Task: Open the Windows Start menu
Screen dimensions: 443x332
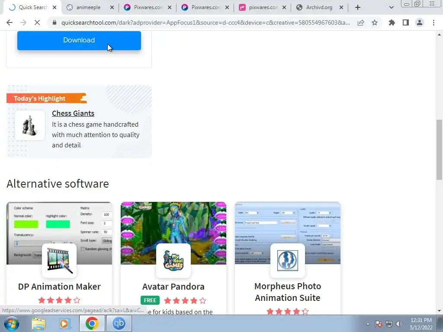Action: (x=12, y=323)
